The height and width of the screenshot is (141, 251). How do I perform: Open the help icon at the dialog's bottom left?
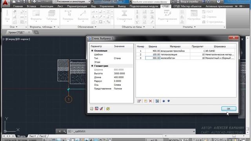click(x=91, y=109)
